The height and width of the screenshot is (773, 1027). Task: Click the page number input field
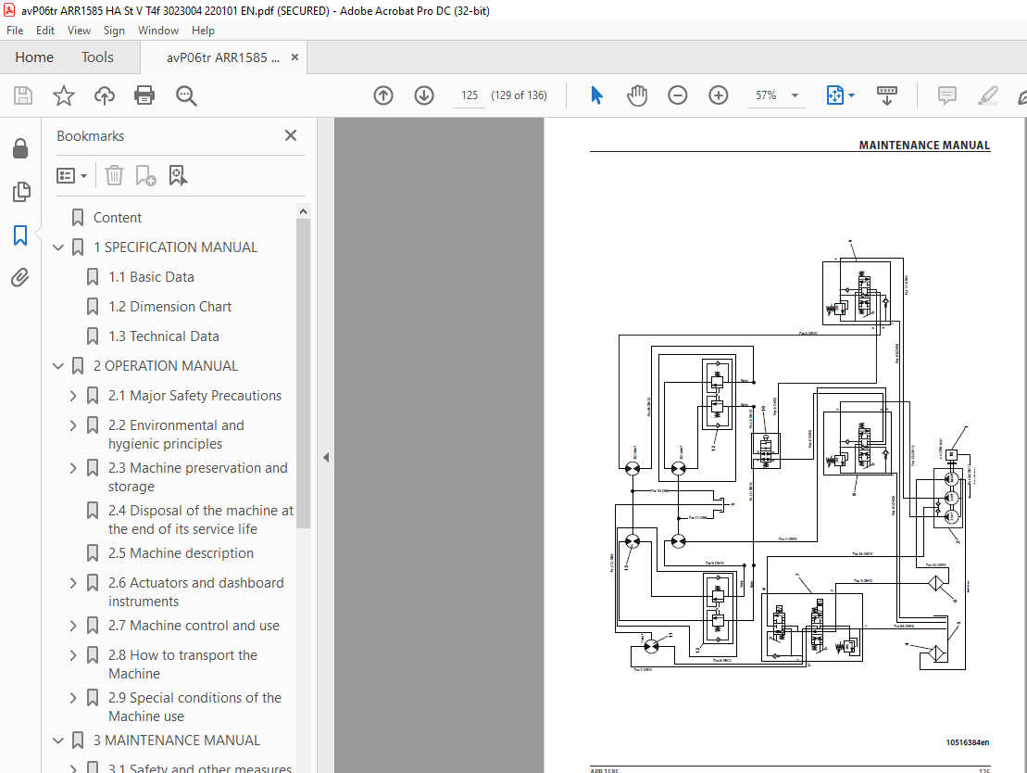[470, 95]
